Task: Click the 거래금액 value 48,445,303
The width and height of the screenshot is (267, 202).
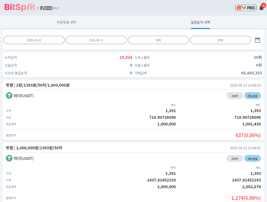Action: coord(251,73)
